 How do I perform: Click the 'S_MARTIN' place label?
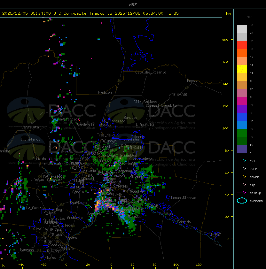121,186
